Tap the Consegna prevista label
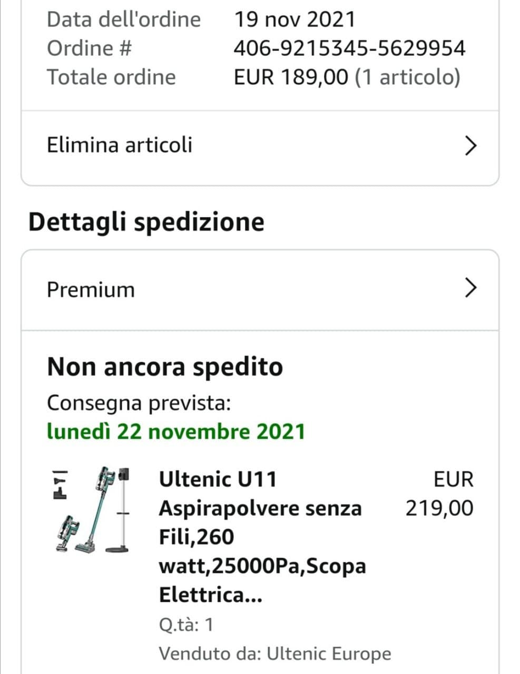The image size is (520, 674). pos(139,403)
